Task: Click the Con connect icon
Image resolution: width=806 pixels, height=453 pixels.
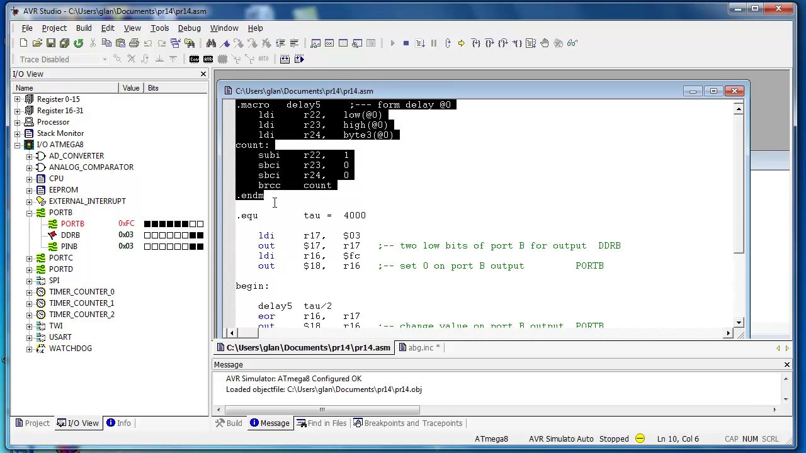Action: click(x=194, y=59)
